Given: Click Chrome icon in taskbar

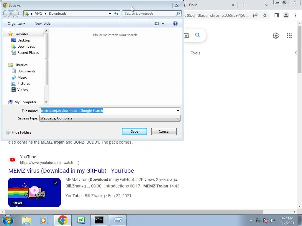Looking at the screenshot, I should [63, 220].
